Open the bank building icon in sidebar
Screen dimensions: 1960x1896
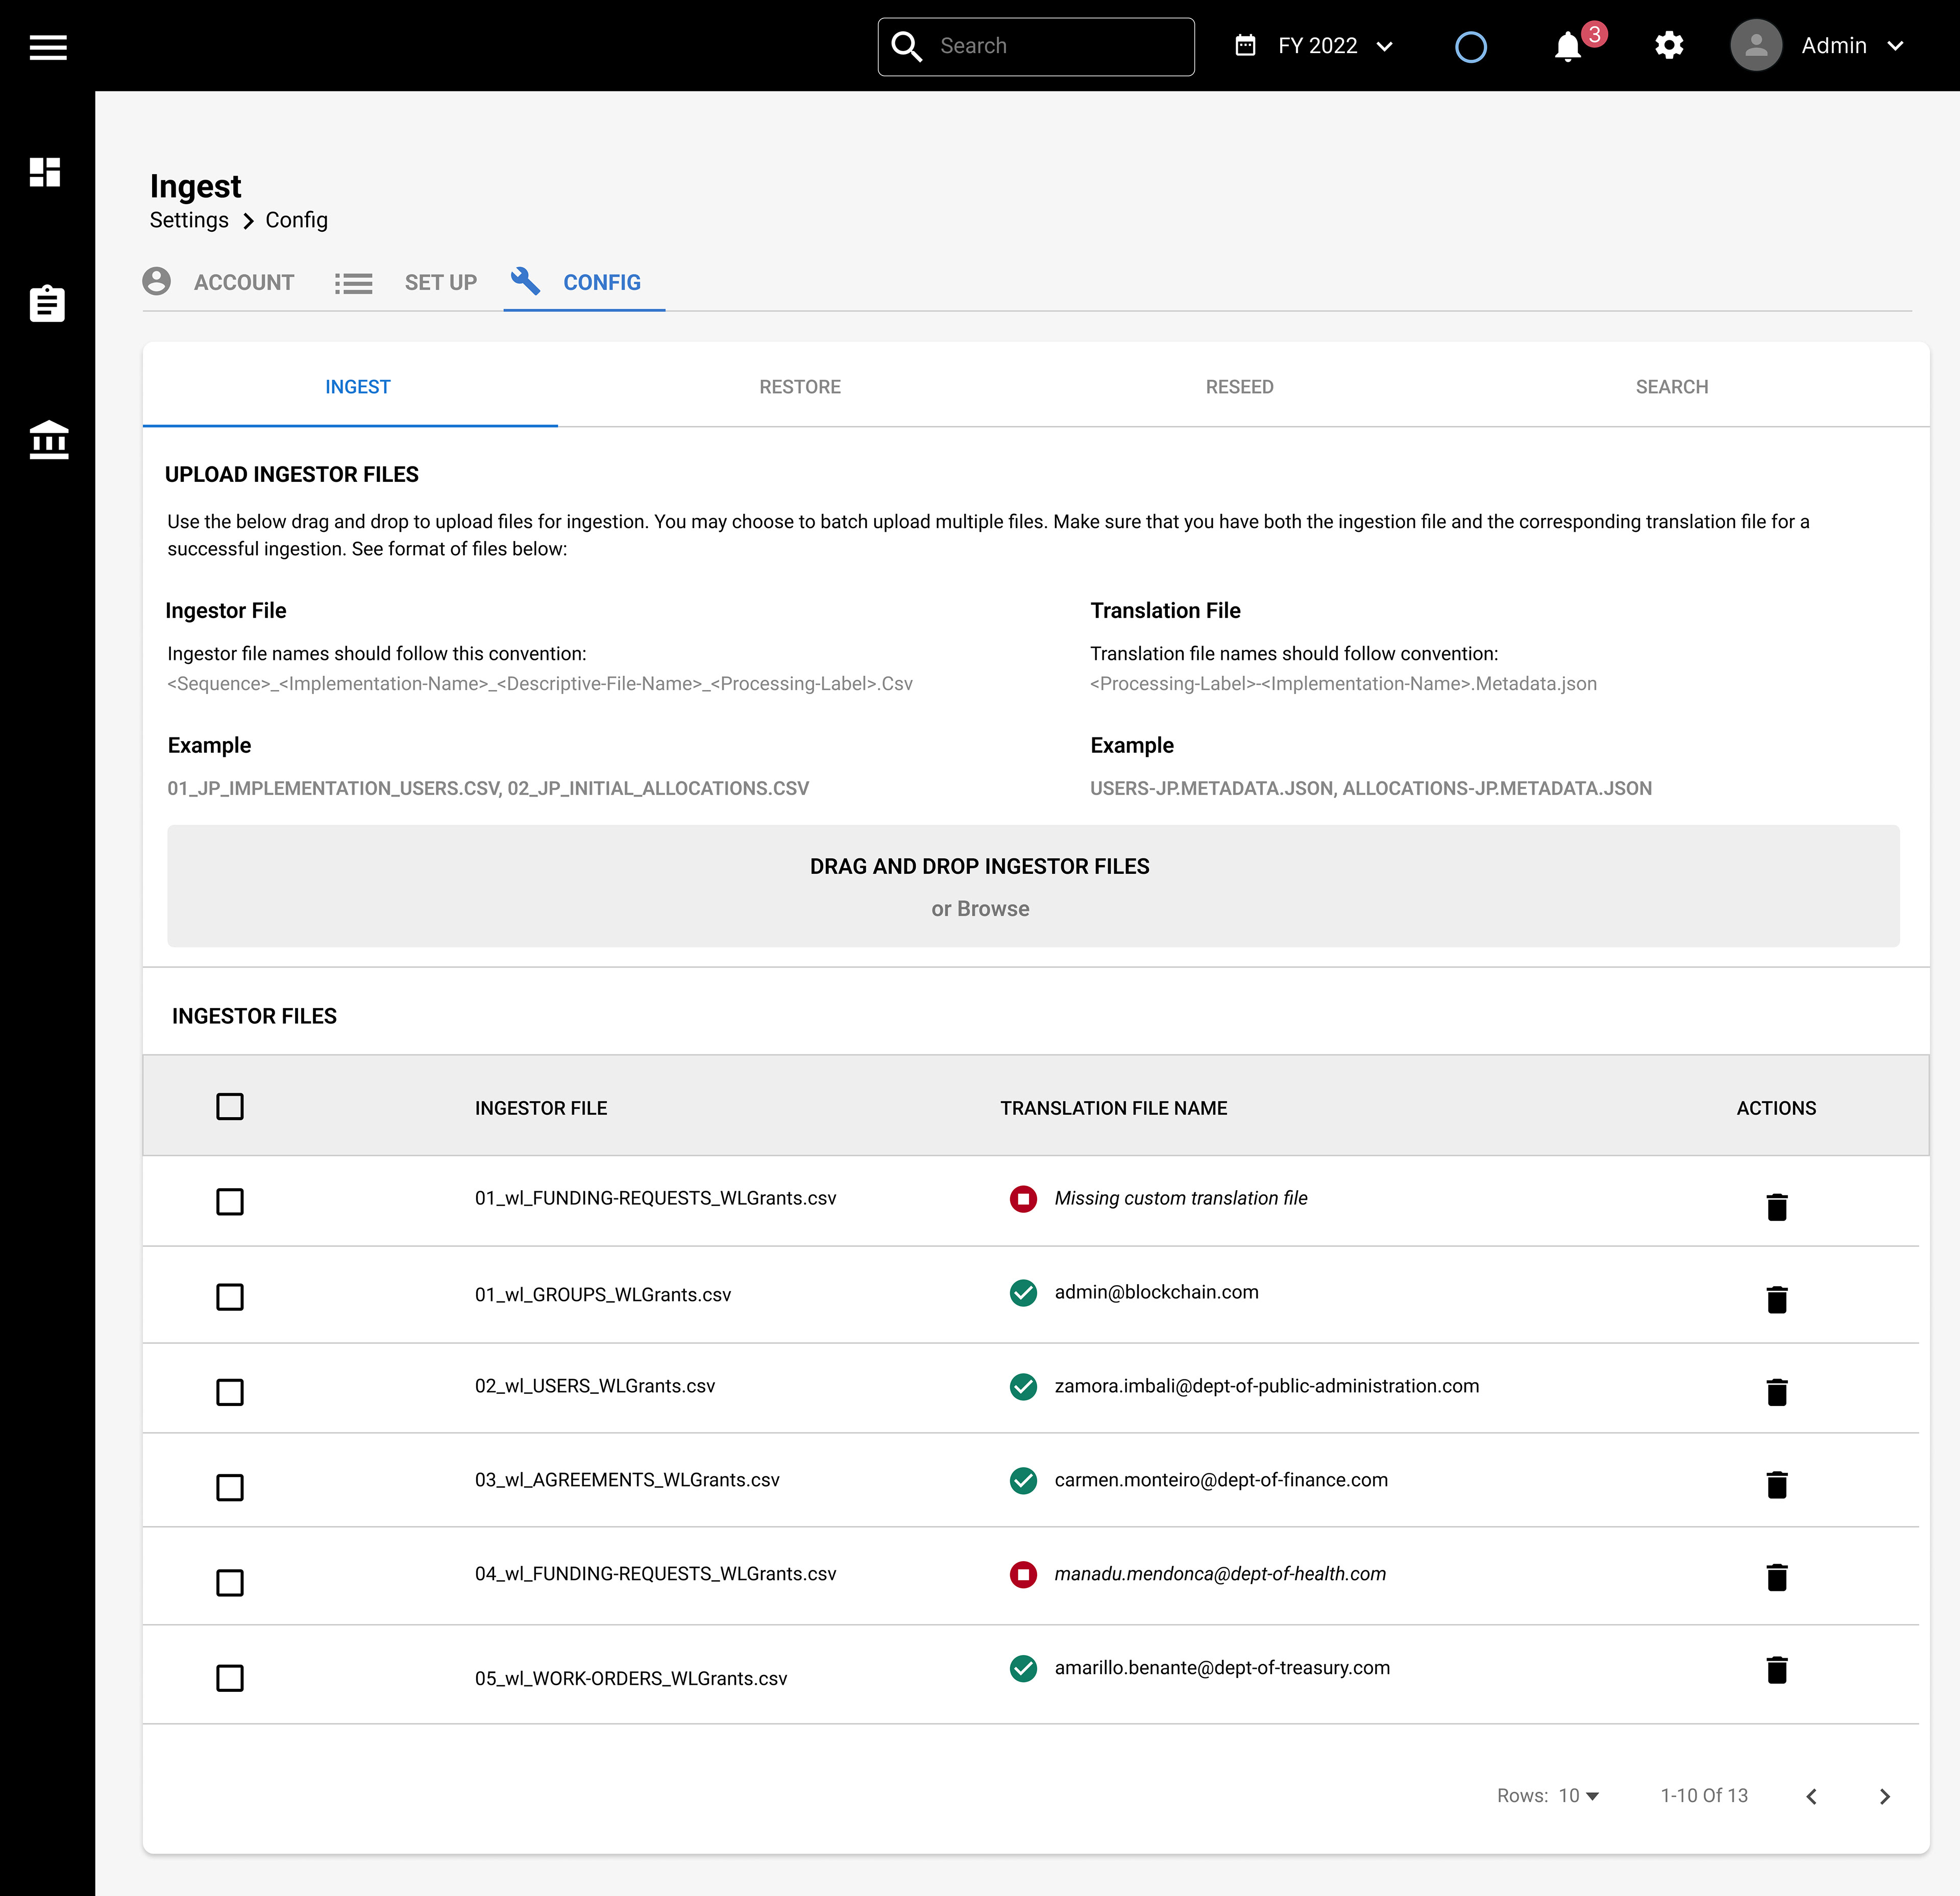(49, 440)
